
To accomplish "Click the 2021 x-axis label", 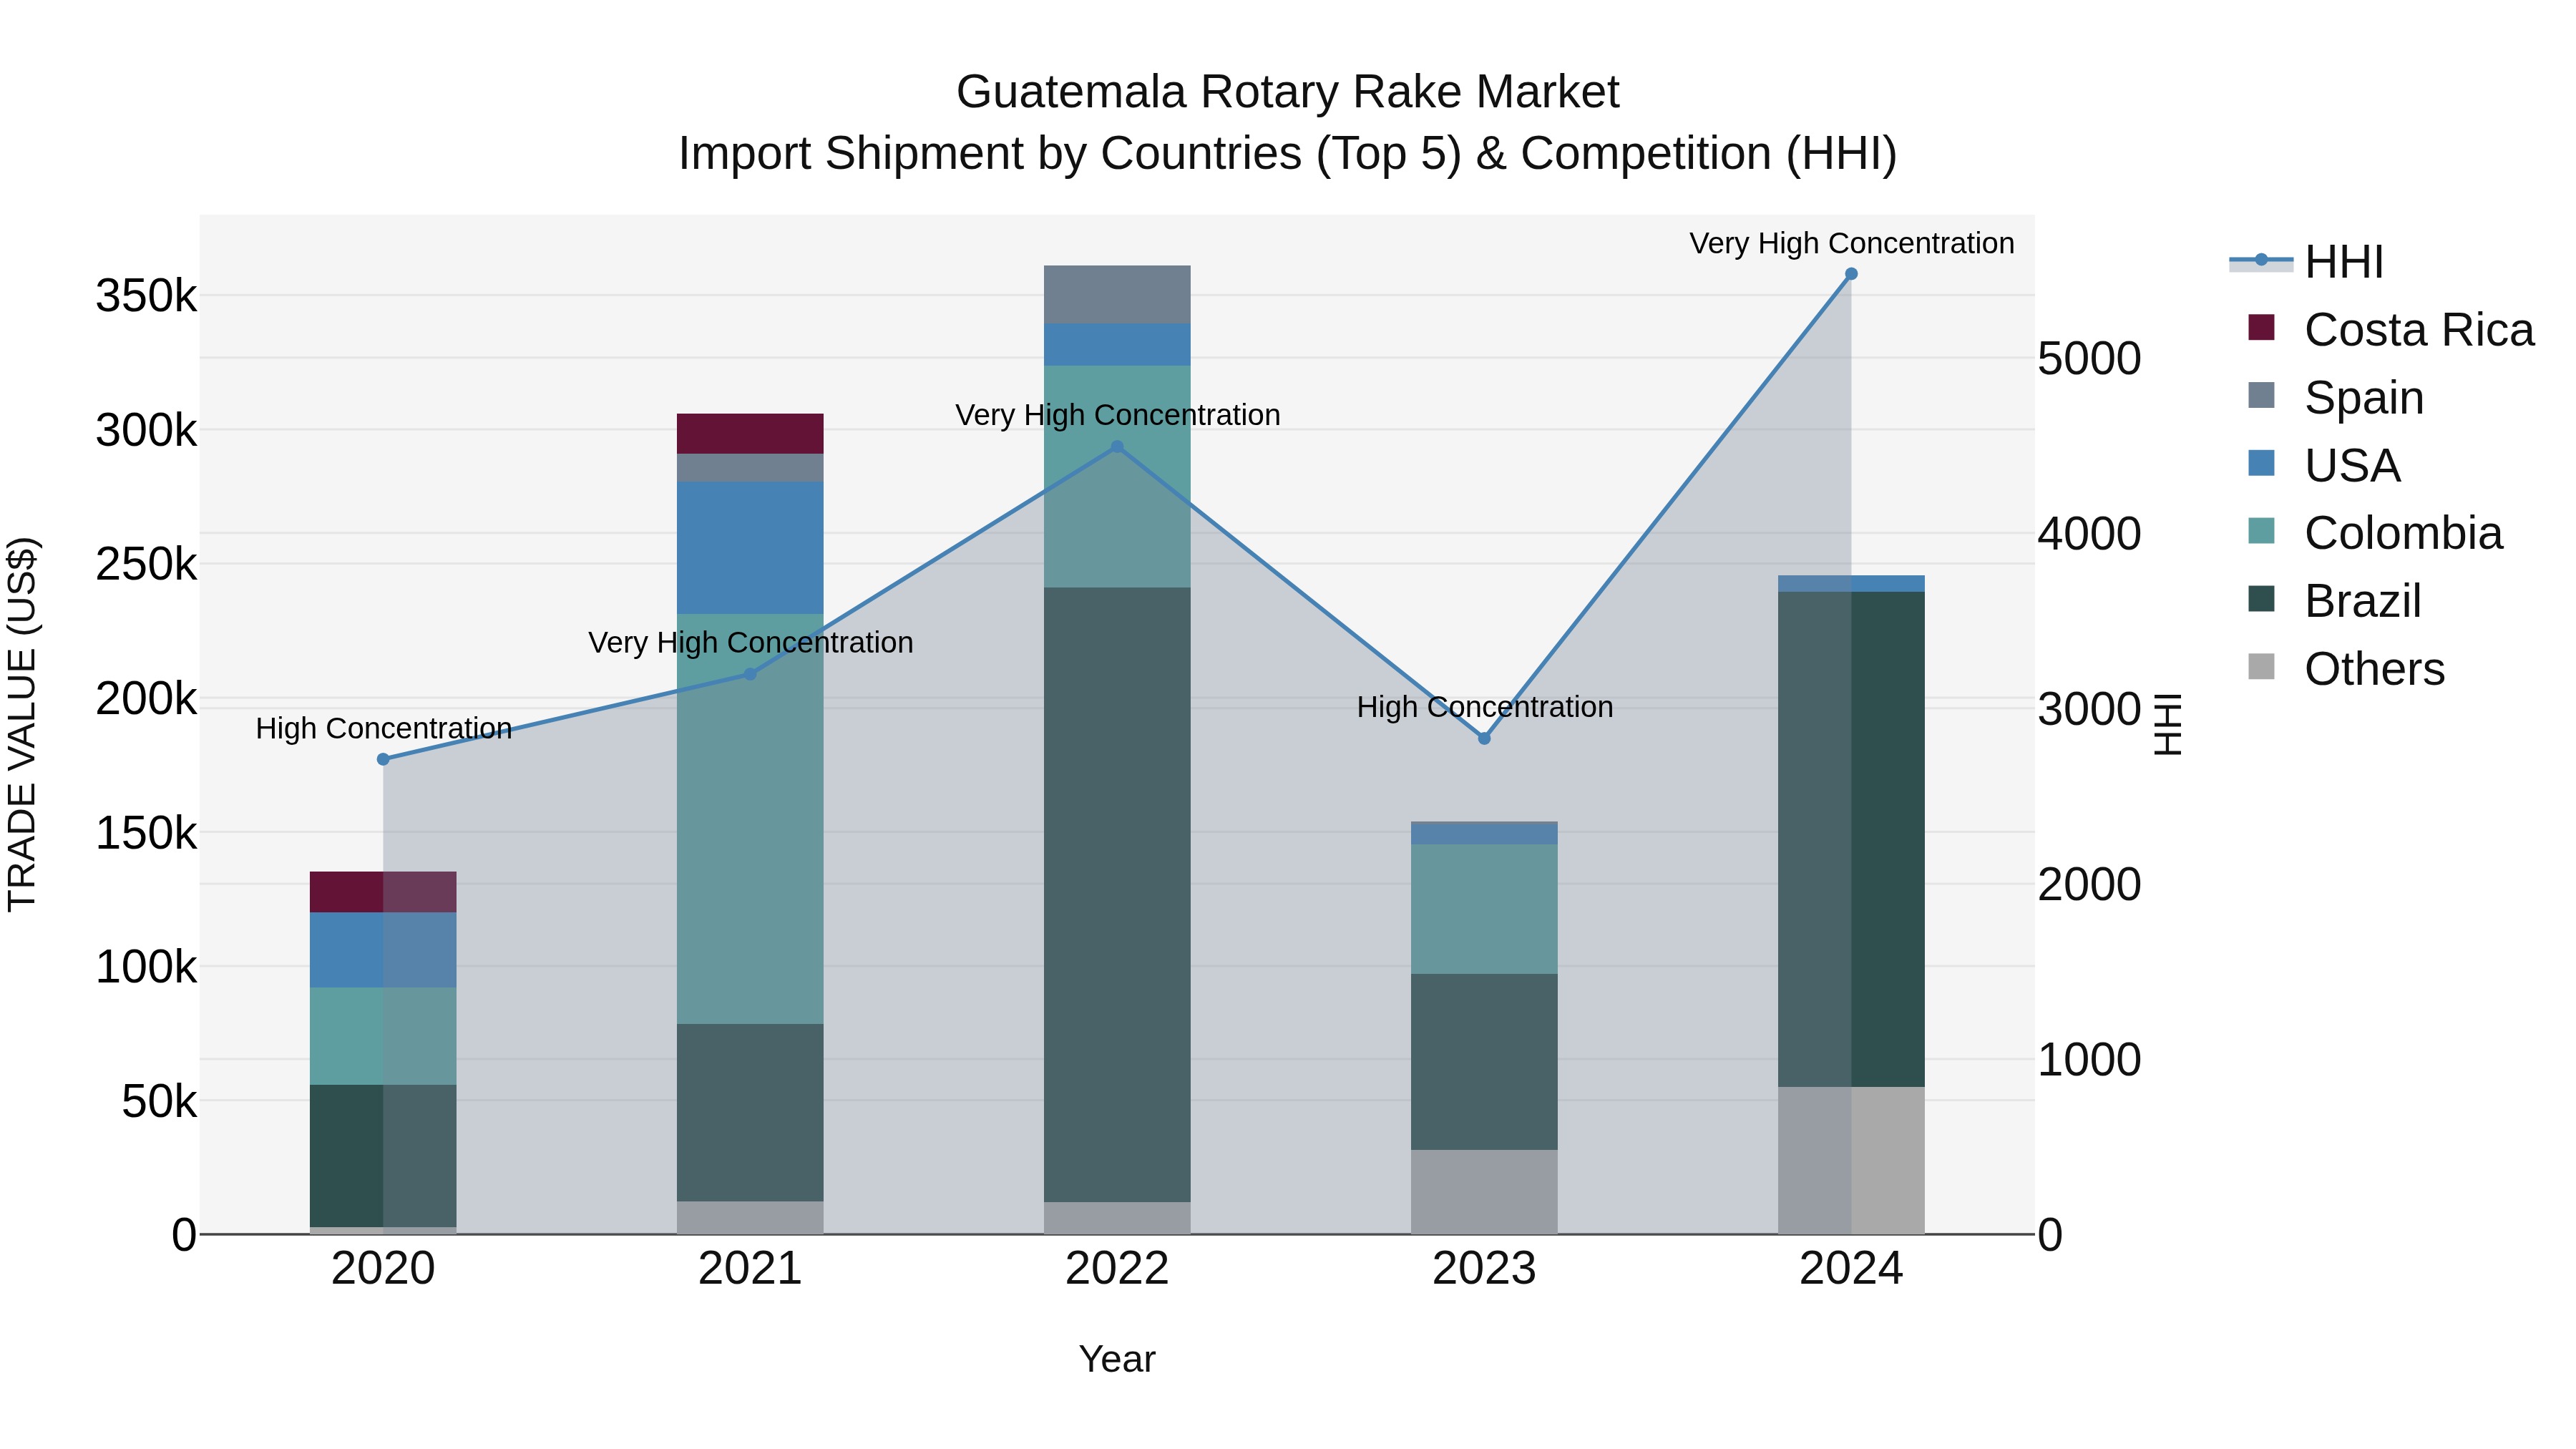I will tap(750, 1269).
